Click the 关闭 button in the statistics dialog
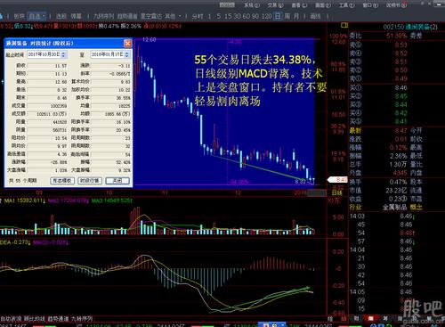Viewport: 445px width, 327px height. point(117,180)
